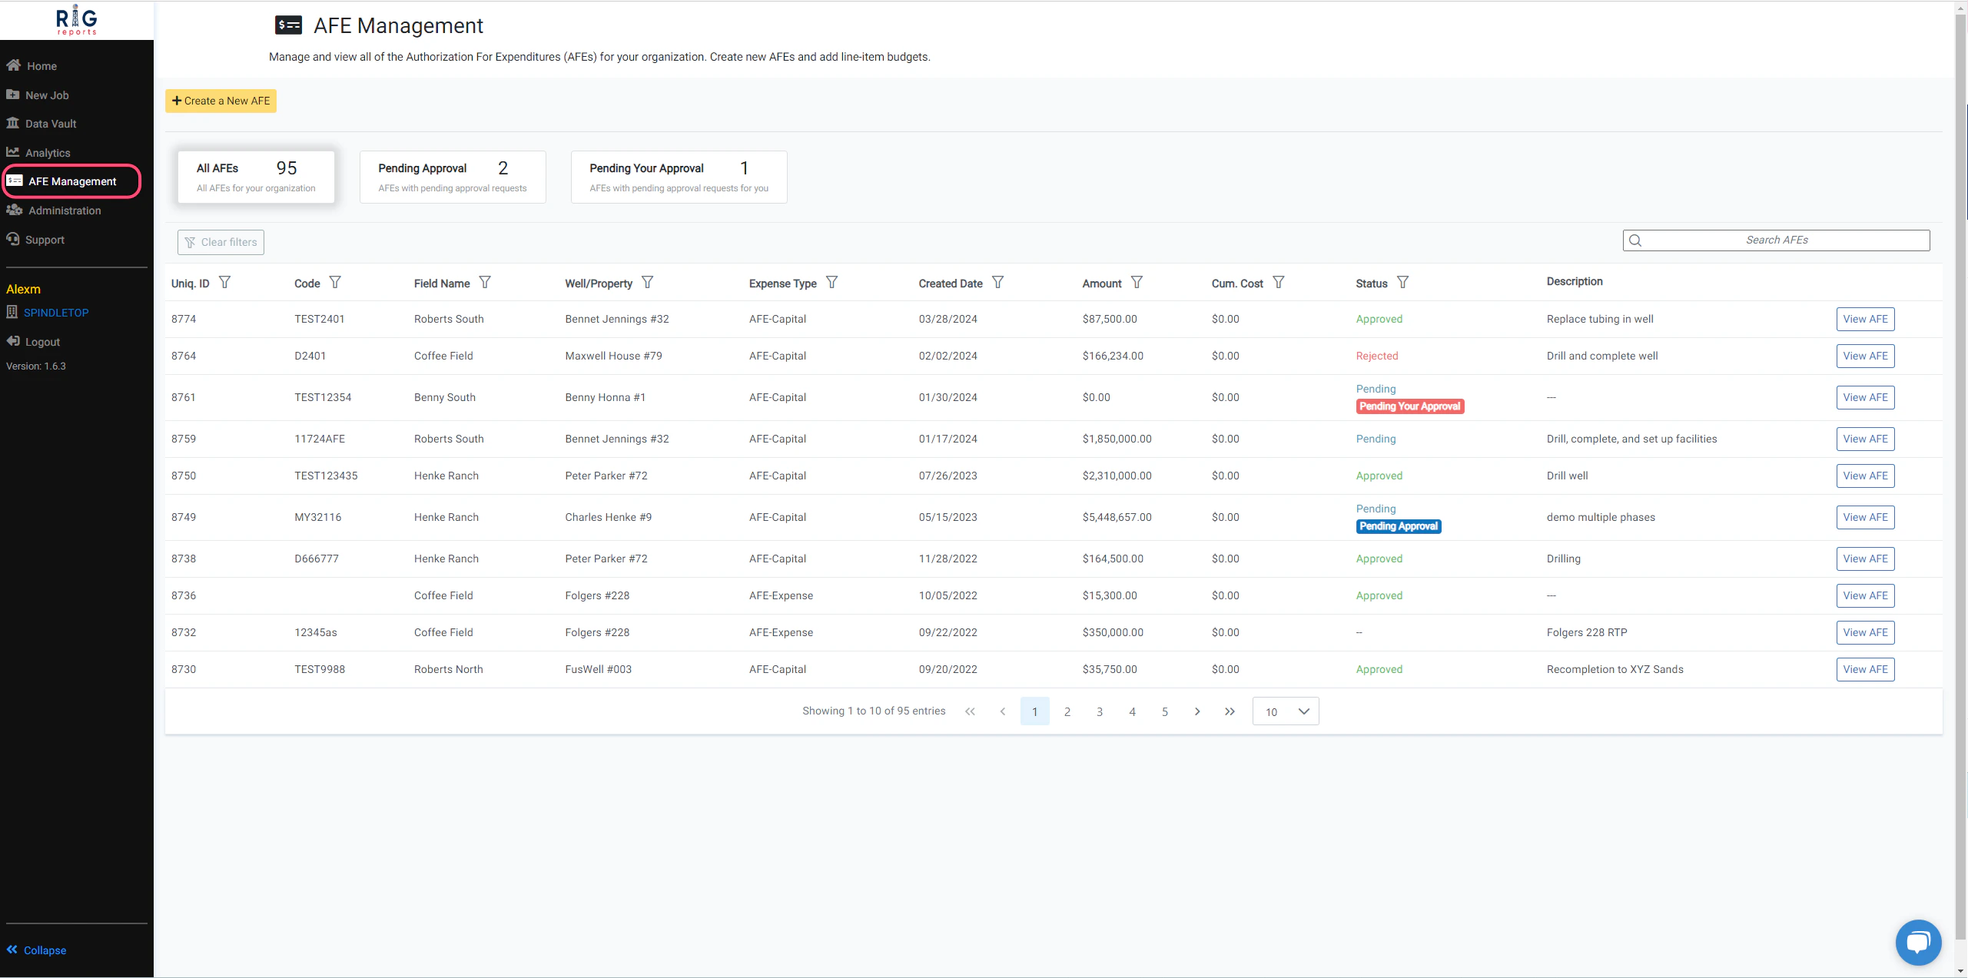This screenshot has width=1968, height=978.
Task: Click the magnifier in the Search AFEs bar
Action: click(1636, 240)
